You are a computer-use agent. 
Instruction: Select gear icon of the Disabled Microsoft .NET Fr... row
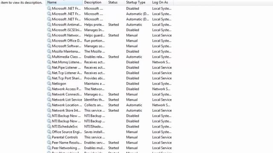[49, 8]
